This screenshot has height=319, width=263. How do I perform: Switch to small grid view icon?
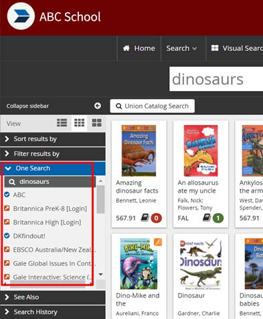coord(79,123)
